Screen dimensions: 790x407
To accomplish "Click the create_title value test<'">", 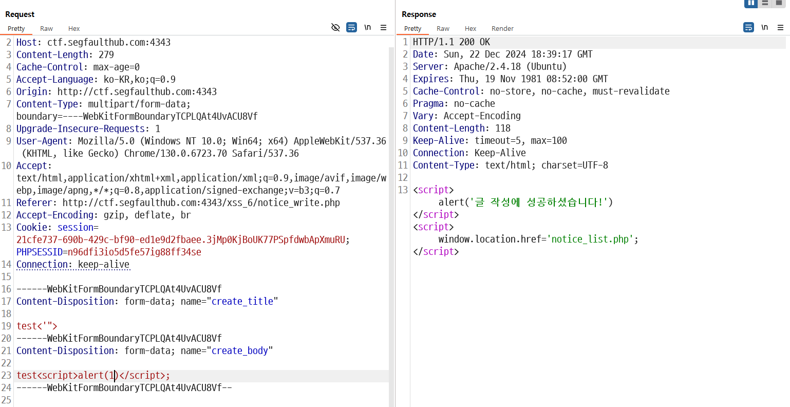I will 37,326.
